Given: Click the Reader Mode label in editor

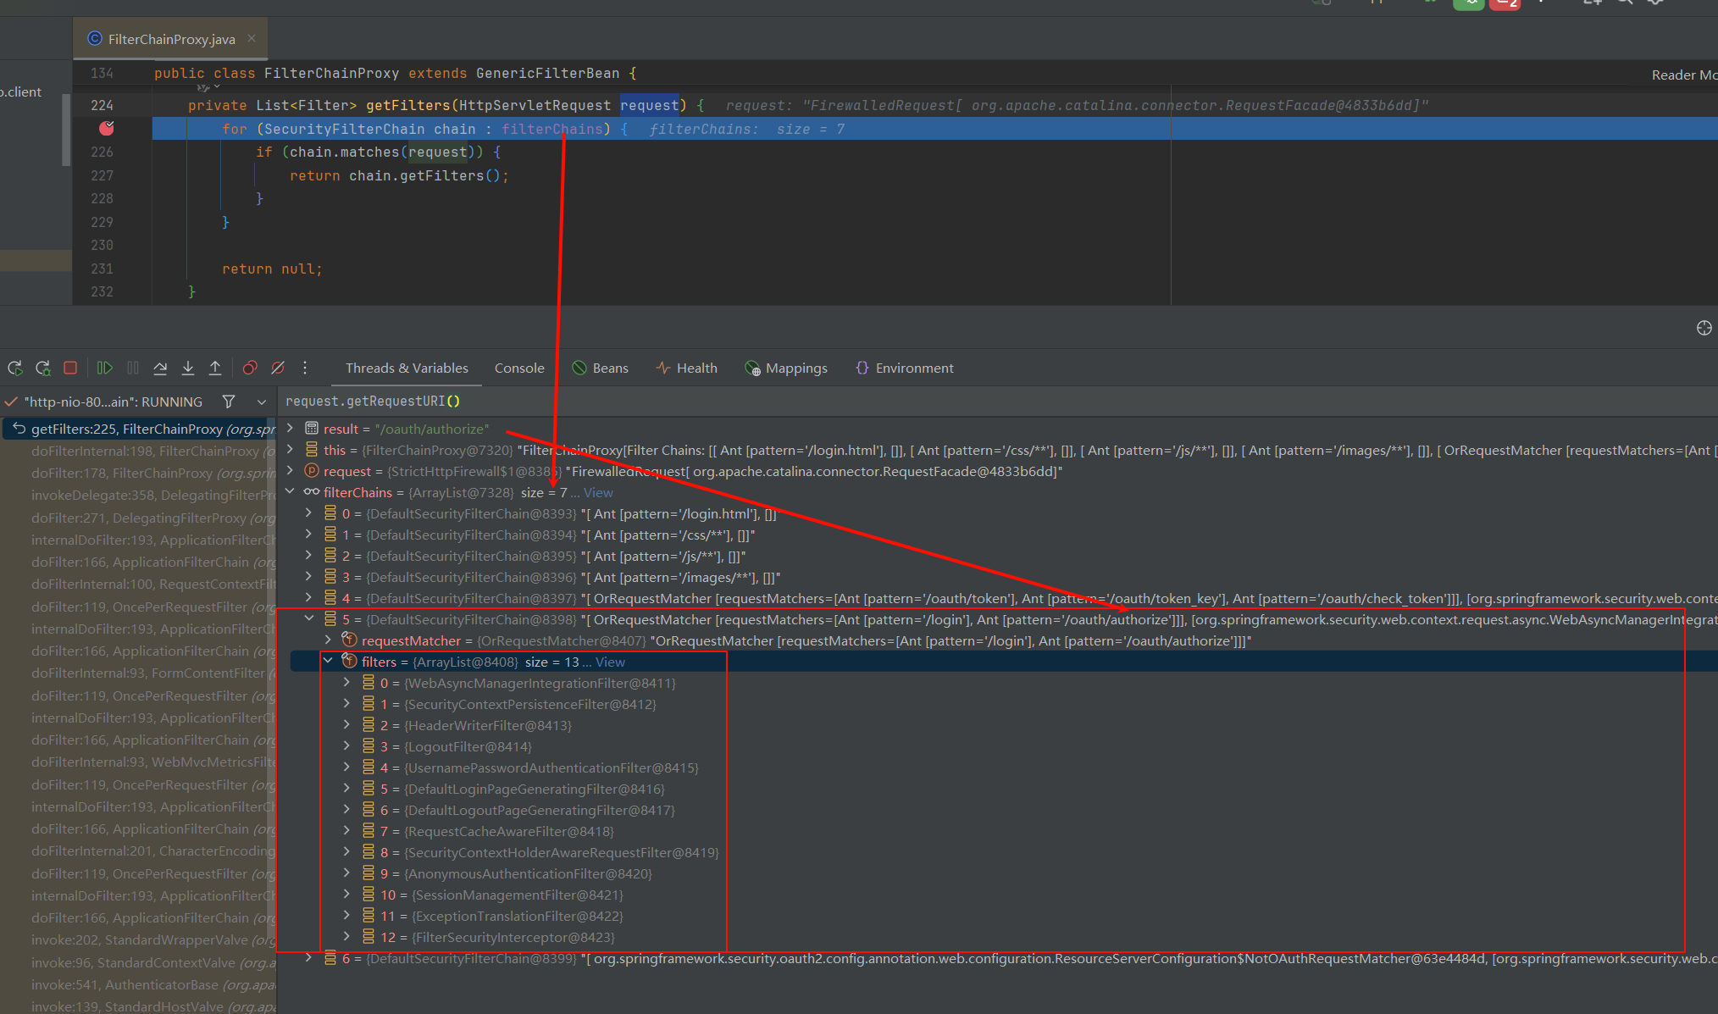Looking at the screenshot, I should 1684,75.
